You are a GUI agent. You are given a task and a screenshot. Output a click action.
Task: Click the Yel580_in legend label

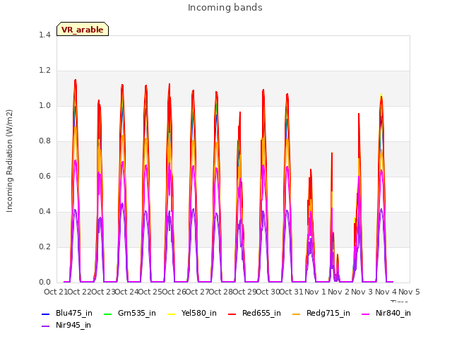pos(199,314)
